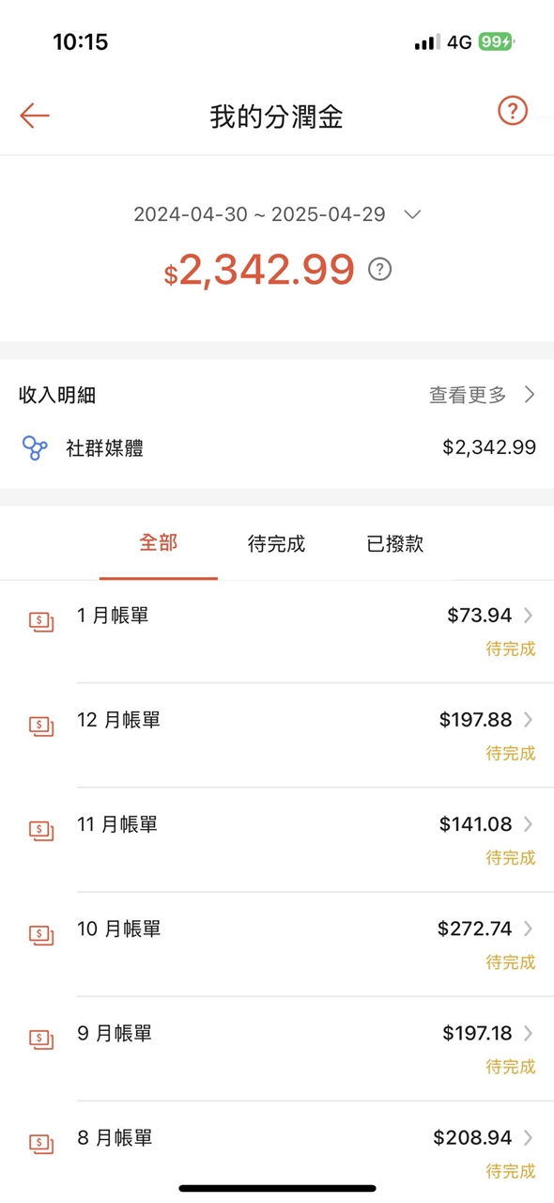Tap the 待完成 status under $272.74
Screen dimensions: 554x1203
point(511,962)
